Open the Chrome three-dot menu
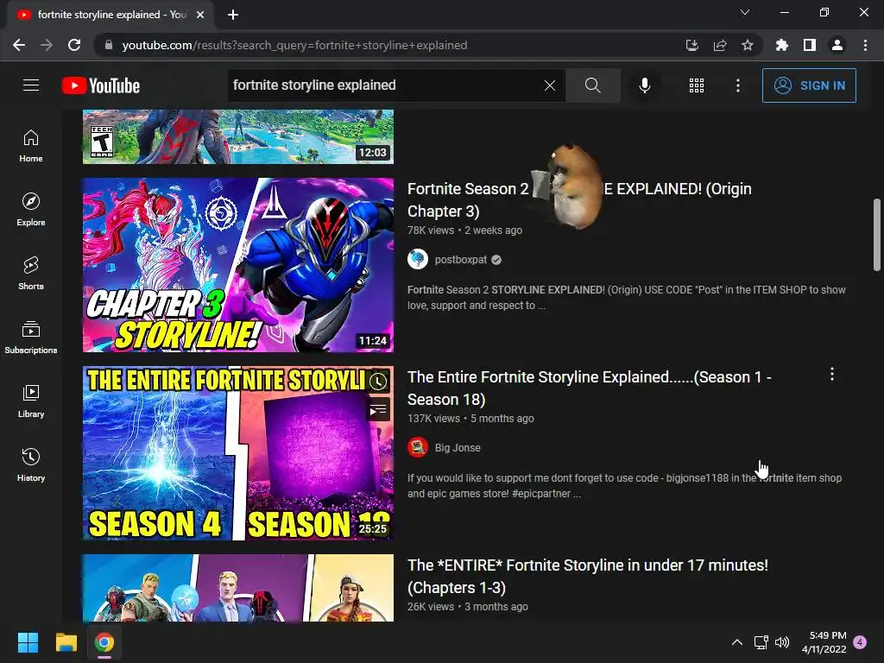 [x=865, y=45]
